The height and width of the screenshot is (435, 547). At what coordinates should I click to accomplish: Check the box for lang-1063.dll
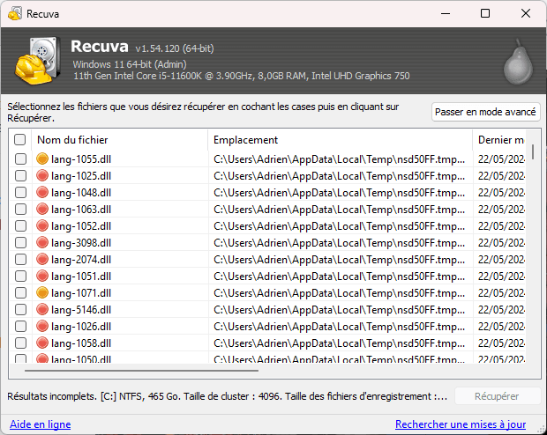tap(20, 209)
